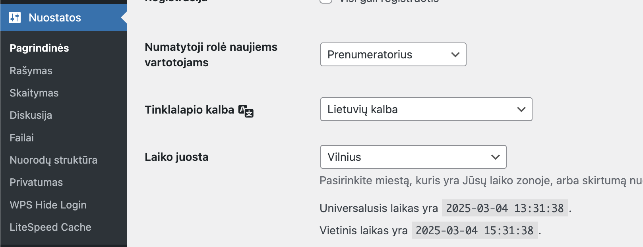Viewport: 643px width, 247px height.
Task: Go to the Rašymas settings page
Action: tap(31, 71)
